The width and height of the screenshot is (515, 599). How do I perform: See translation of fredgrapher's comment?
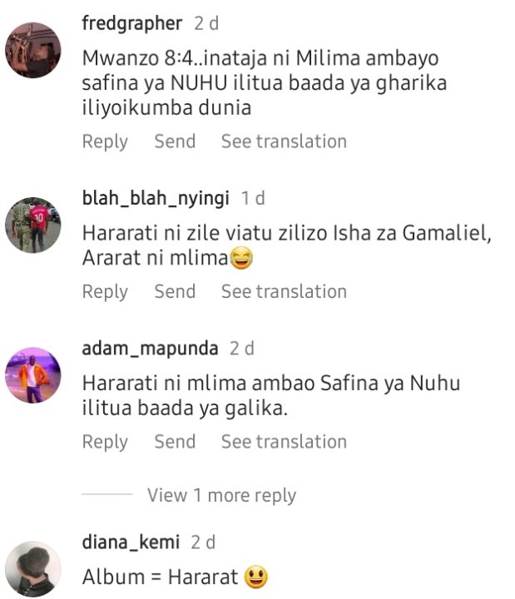[x=284, y=141]
